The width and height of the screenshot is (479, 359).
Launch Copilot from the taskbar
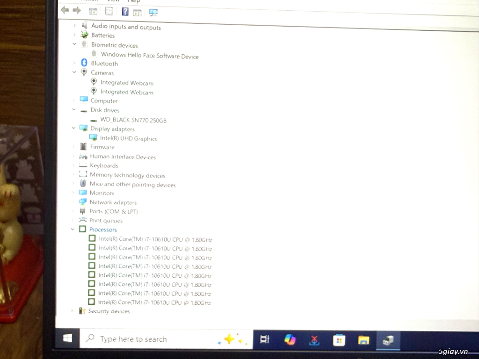290,339
